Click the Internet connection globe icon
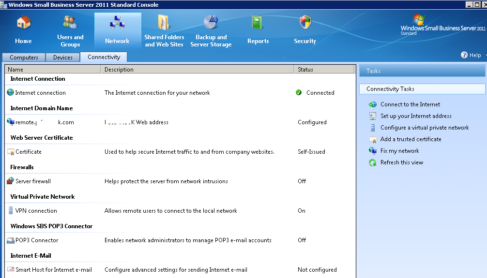Viewport: 487px width, 278px height. [10, 92]
